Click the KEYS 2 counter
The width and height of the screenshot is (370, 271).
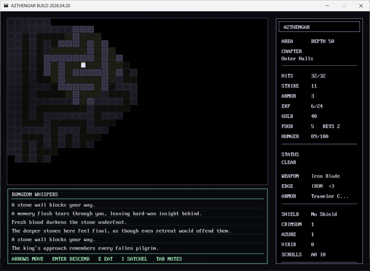tap(331, 126)
